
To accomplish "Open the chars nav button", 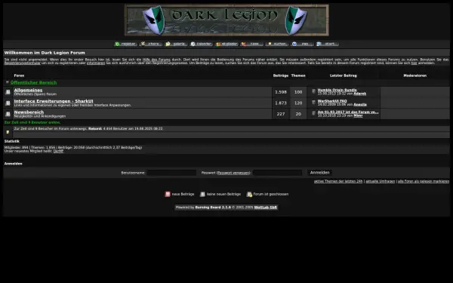I will pos(151,44).
